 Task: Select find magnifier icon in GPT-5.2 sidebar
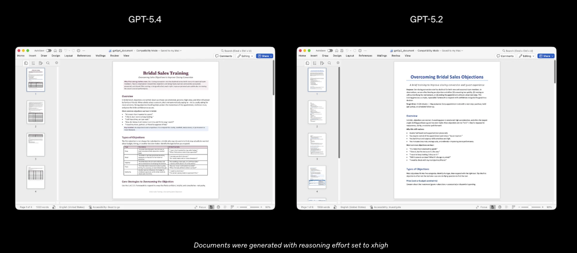point(329,63)
